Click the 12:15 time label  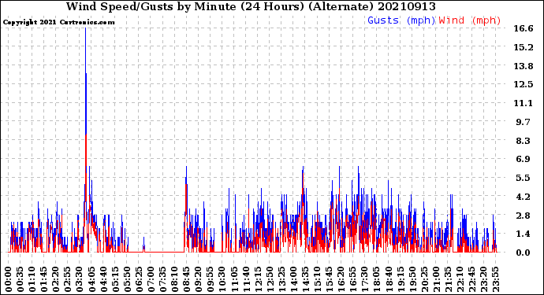(258, 279)
